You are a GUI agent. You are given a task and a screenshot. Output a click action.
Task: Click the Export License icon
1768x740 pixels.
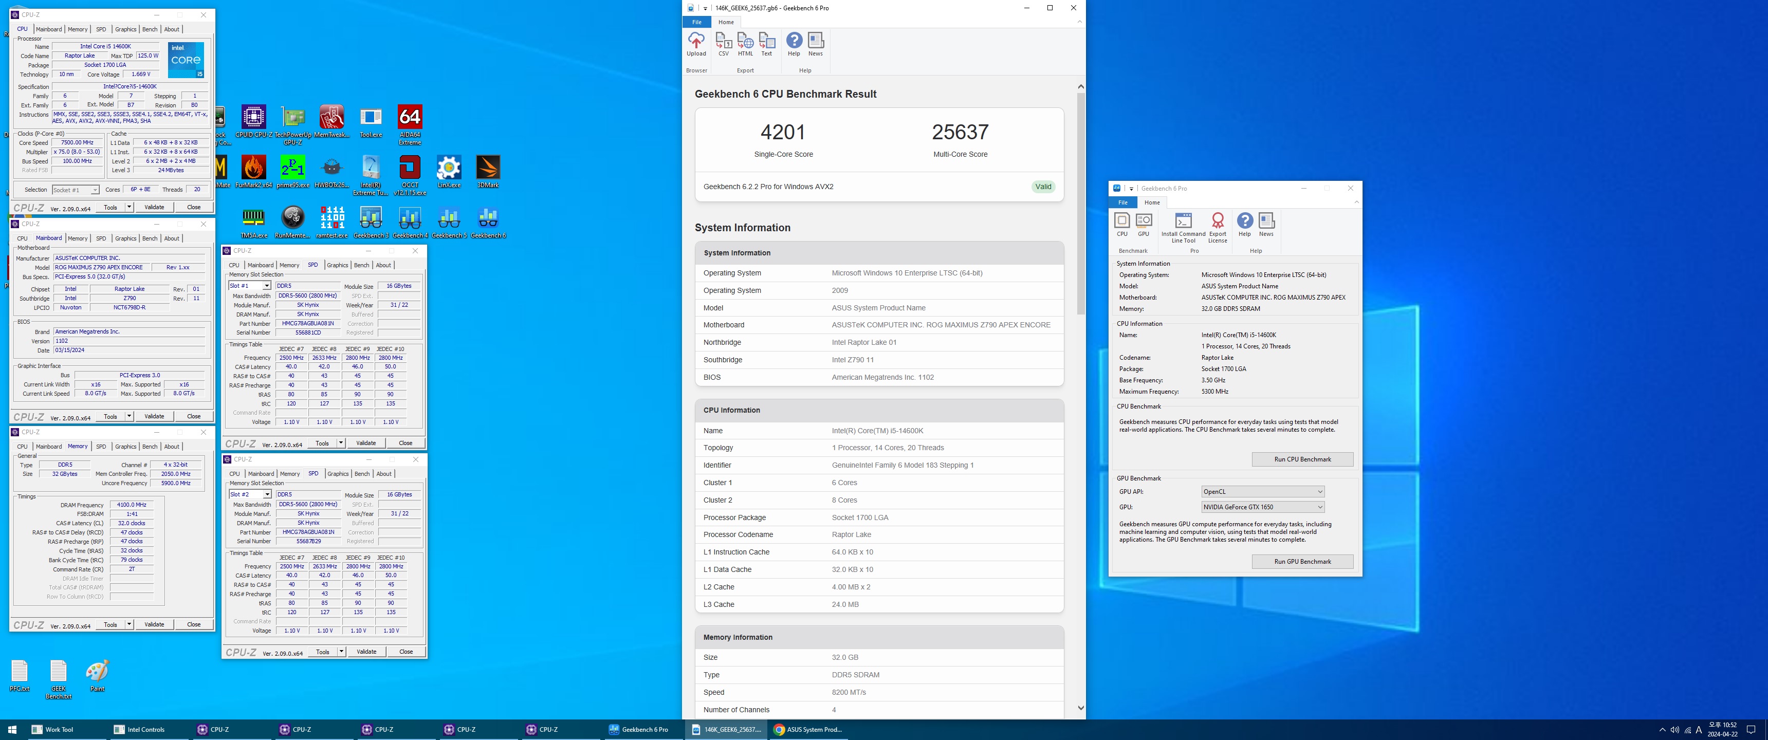point(1218,227)
